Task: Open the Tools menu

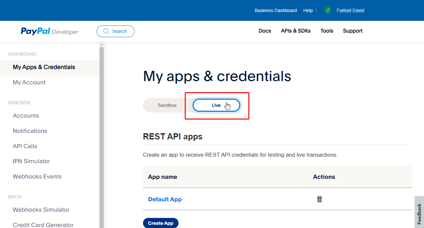Action: 327,31
